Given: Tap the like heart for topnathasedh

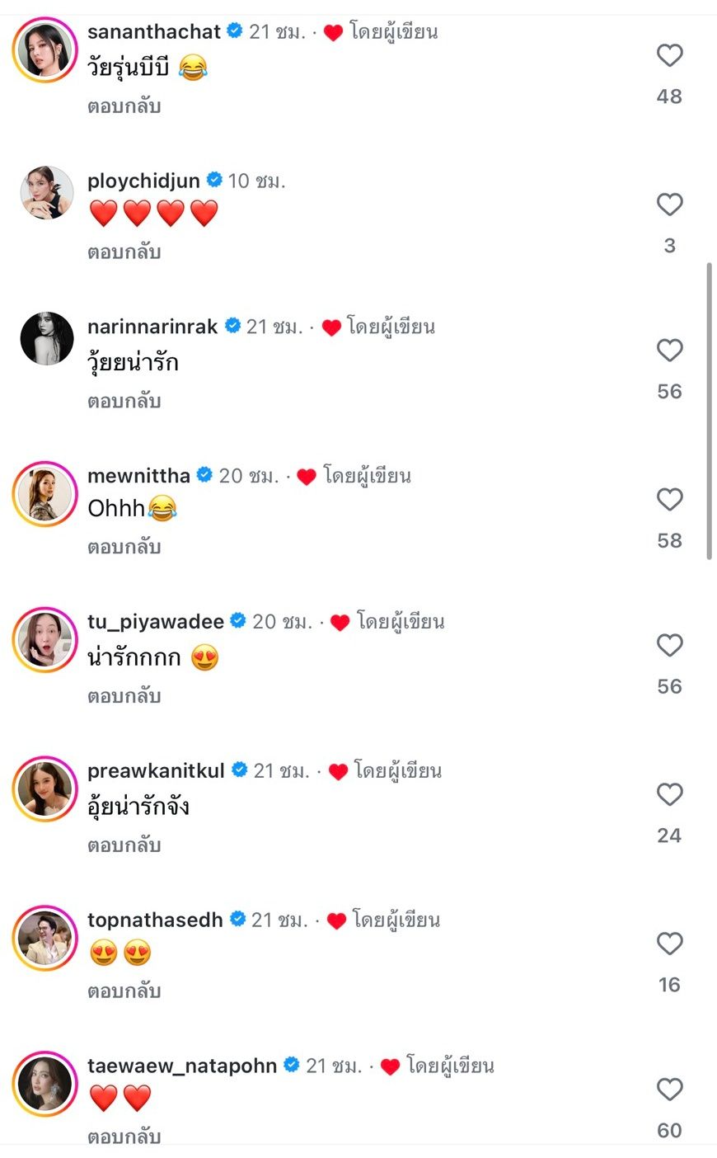Looking at the screenshot, I should tap(669, 944).
